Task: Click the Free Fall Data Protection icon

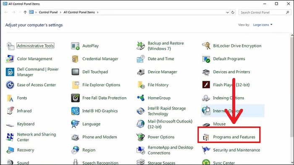Action: click(x=75, y=98)
